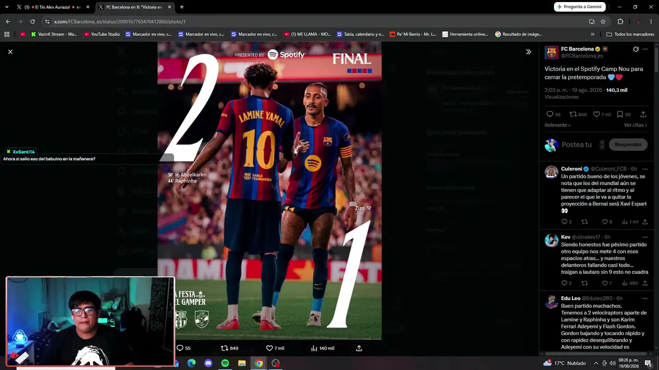659x370 pixels.
Task: Open FC Barcelona account name link
Action: tap(577, 49)
